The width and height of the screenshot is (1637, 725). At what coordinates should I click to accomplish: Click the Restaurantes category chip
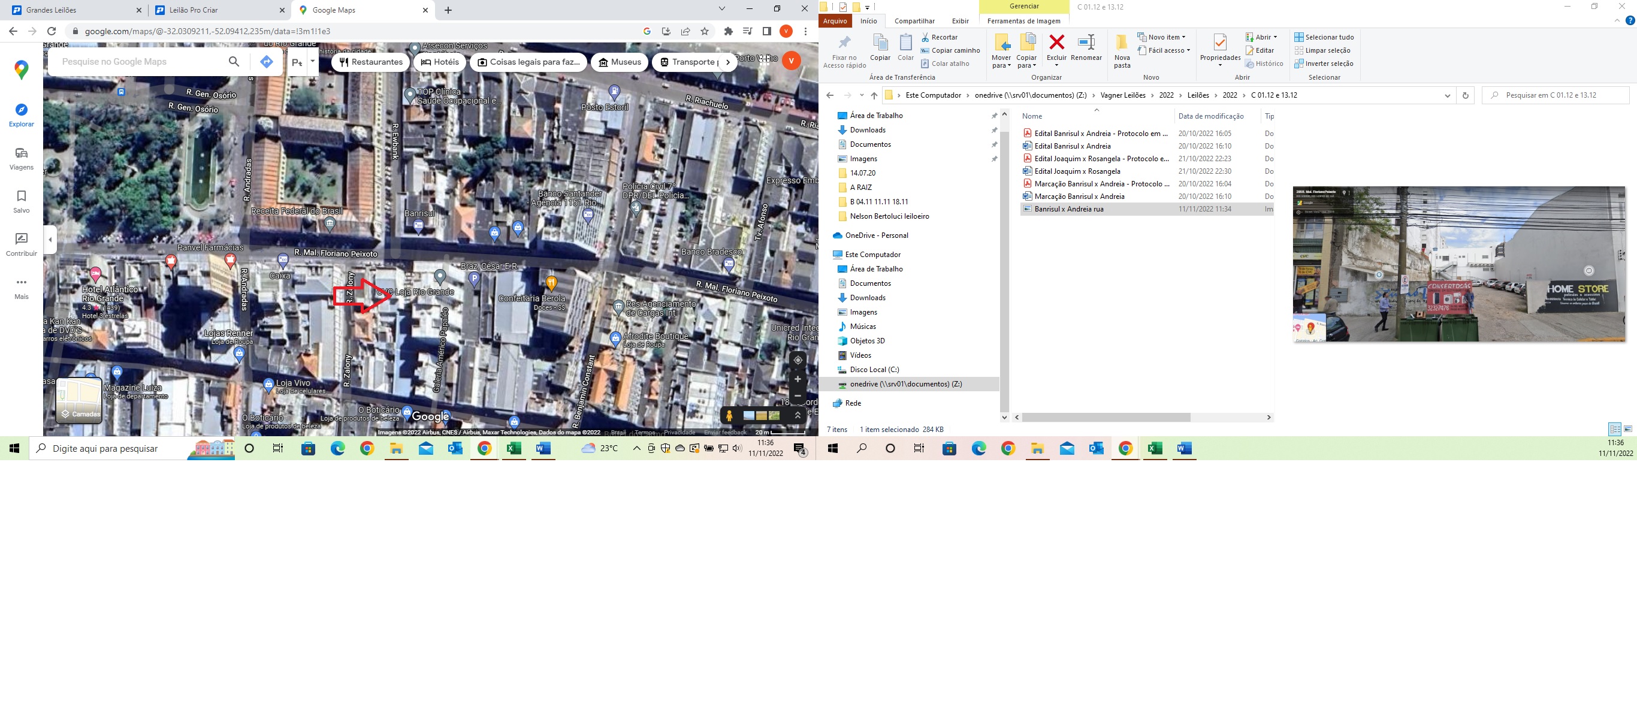pyautogui.click(x=370, y=62)
